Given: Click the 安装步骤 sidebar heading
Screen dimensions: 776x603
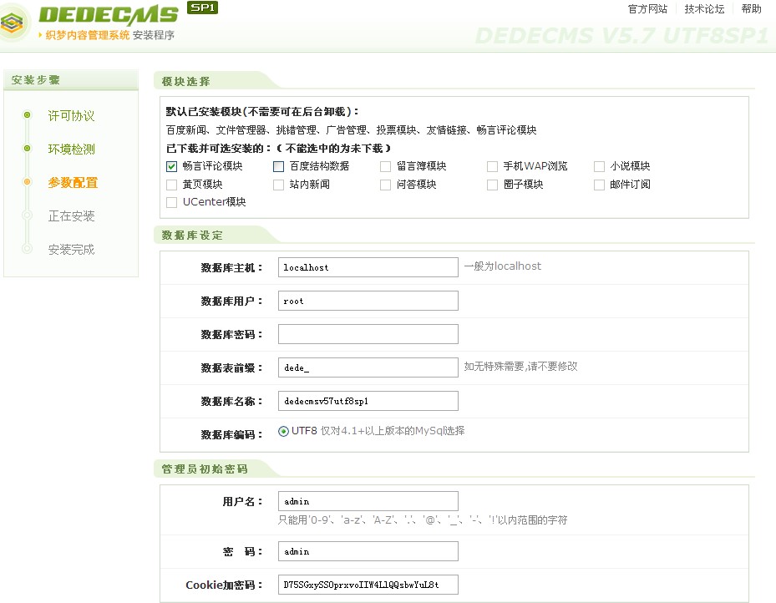Looking at the screenshot, I should point(36,80).
